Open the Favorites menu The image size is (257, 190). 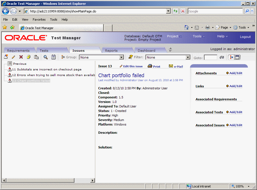click(x=39, y=20)
